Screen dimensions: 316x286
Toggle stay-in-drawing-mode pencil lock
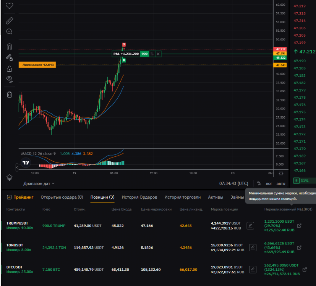pos(9,58)
